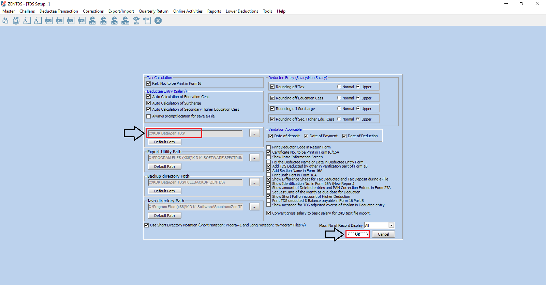Open the Export/Import menu
The height and width of the screenshot is (285, 546).
click(121, 11)
